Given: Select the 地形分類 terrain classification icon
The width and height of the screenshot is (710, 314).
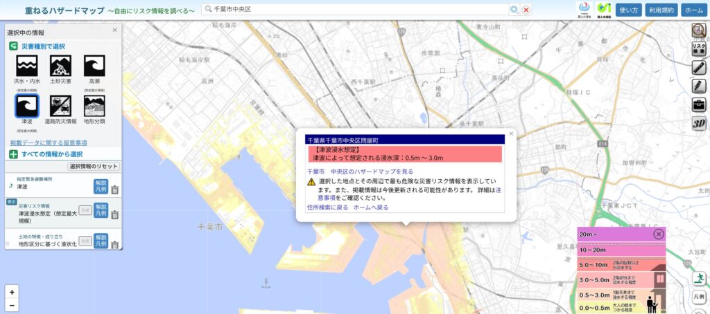Looking at the screenshot, I should [94, 106].
